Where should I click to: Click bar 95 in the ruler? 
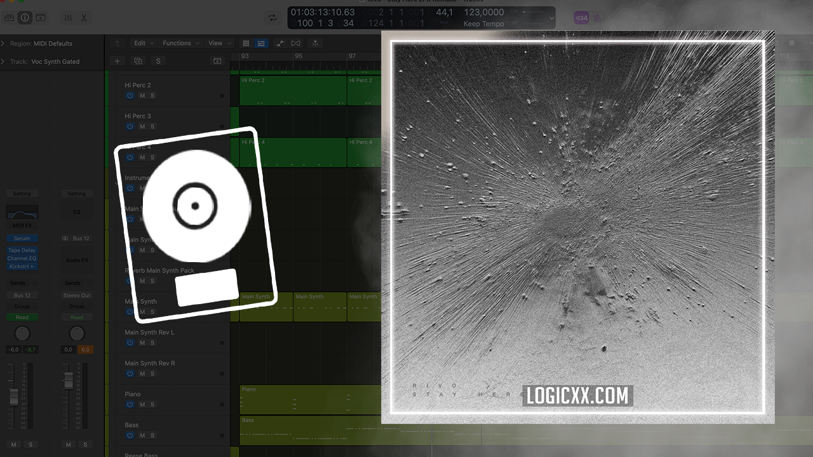[299, 56]
